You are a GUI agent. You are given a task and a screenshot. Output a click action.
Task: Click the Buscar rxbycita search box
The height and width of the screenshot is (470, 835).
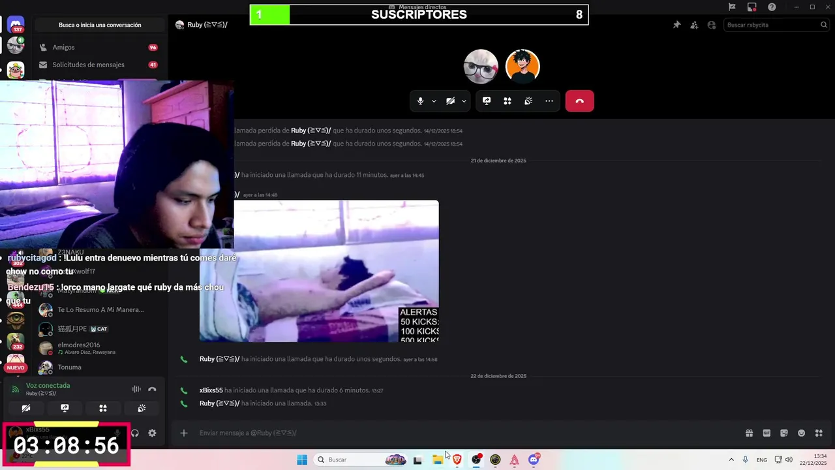pyautogui.click(x=776, y=25)
